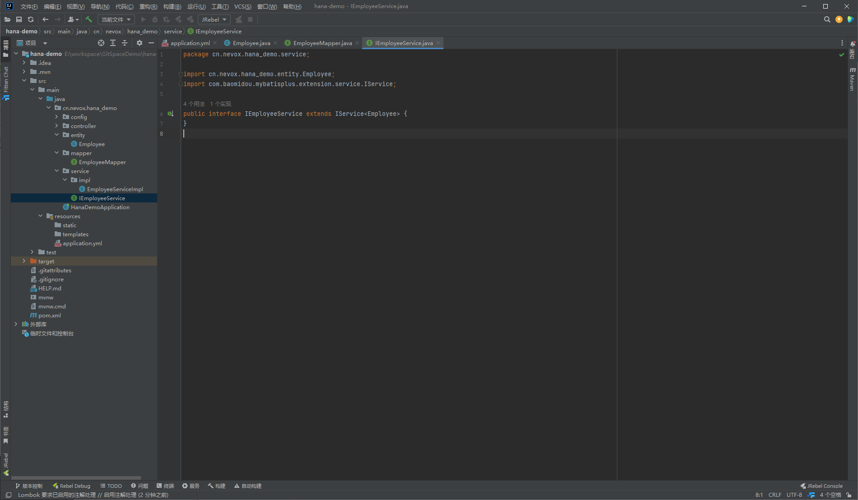Click project panel horizontal scrollbar
858x500 pixels.
point(76,478)
